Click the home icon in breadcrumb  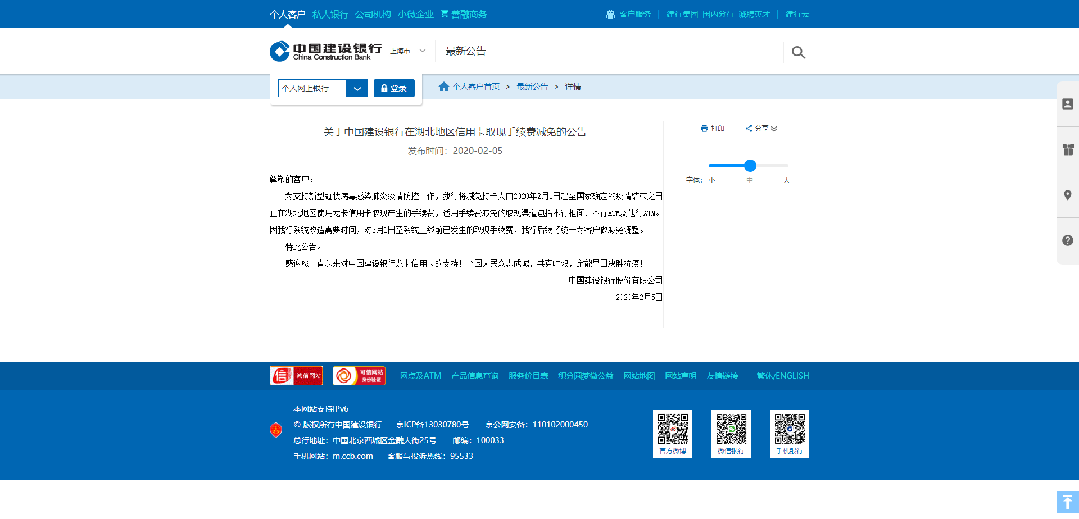(x=444, y=86)
